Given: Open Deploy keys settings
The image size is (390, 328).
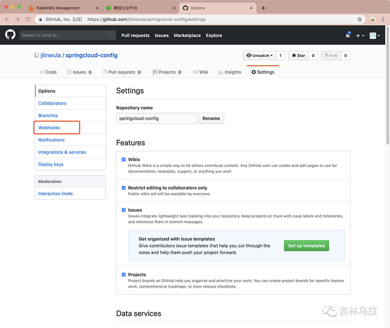Looking at the screenshot, I should tap(70, 164).
